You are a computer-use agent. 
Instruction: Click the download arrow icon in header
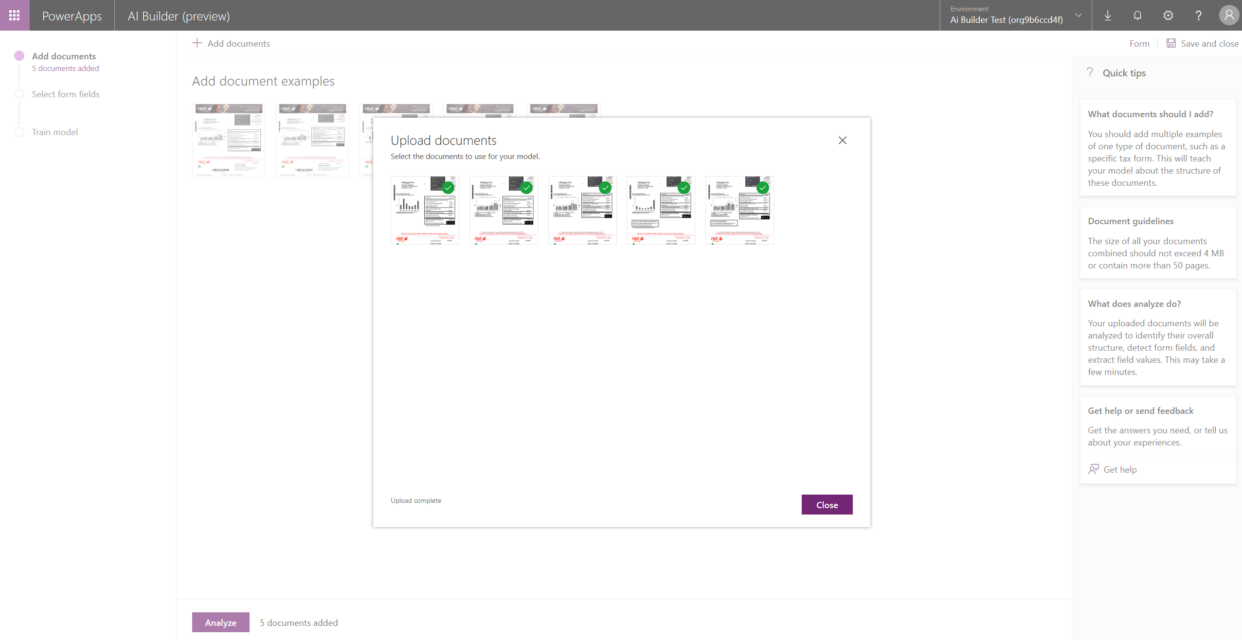(1107, 16)
